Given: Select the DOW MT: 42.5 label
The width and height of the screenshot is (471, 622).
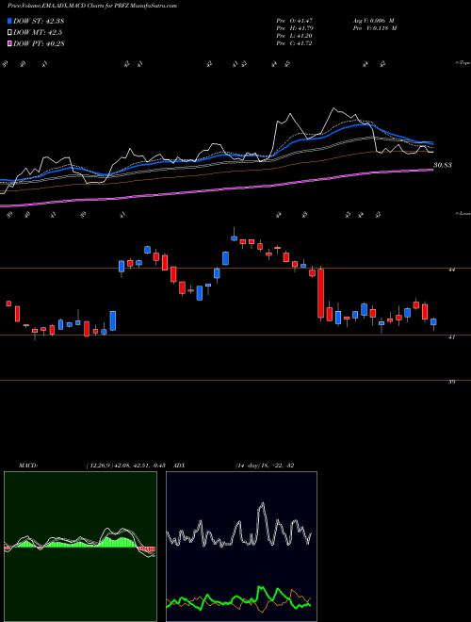Looking at the screenshot, I should click(38, 32).
